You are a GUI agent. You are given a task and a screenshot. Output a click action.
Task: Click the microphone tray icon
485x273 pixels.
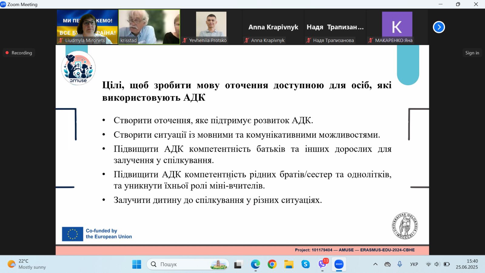tap(400, 264)
